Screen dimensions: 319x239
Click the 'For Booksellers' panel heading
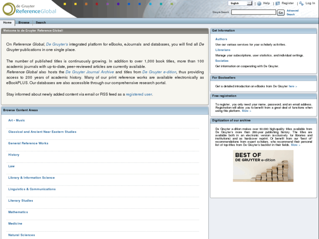(x=224, y=78)
